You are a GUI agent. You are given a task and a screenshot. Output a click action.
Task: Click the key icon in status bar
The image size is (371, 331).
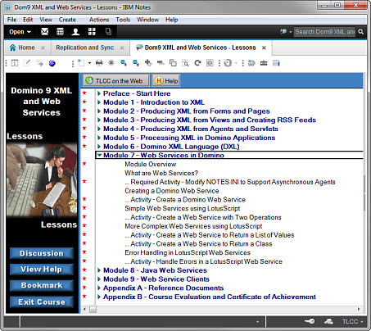pyautogui.click(x=310, y=321)
